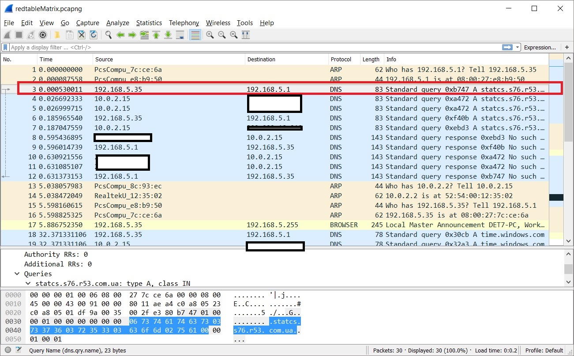574x356 pixels.
Task: Click Close capture file icon
Action: pos(82,35)
